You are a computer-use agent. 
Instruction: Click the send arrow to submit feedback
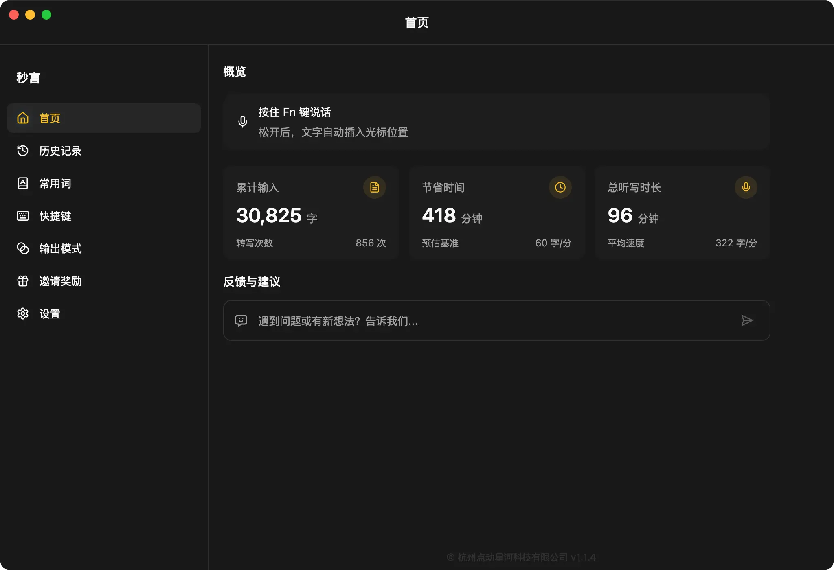(747, 321)
